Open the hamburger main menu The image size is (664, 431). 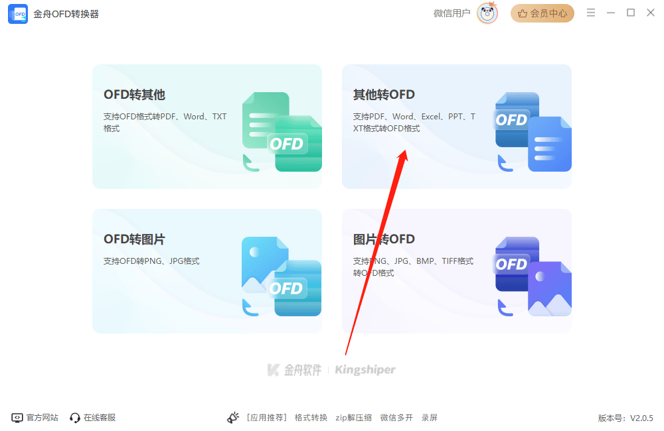(x=591, y=13)
